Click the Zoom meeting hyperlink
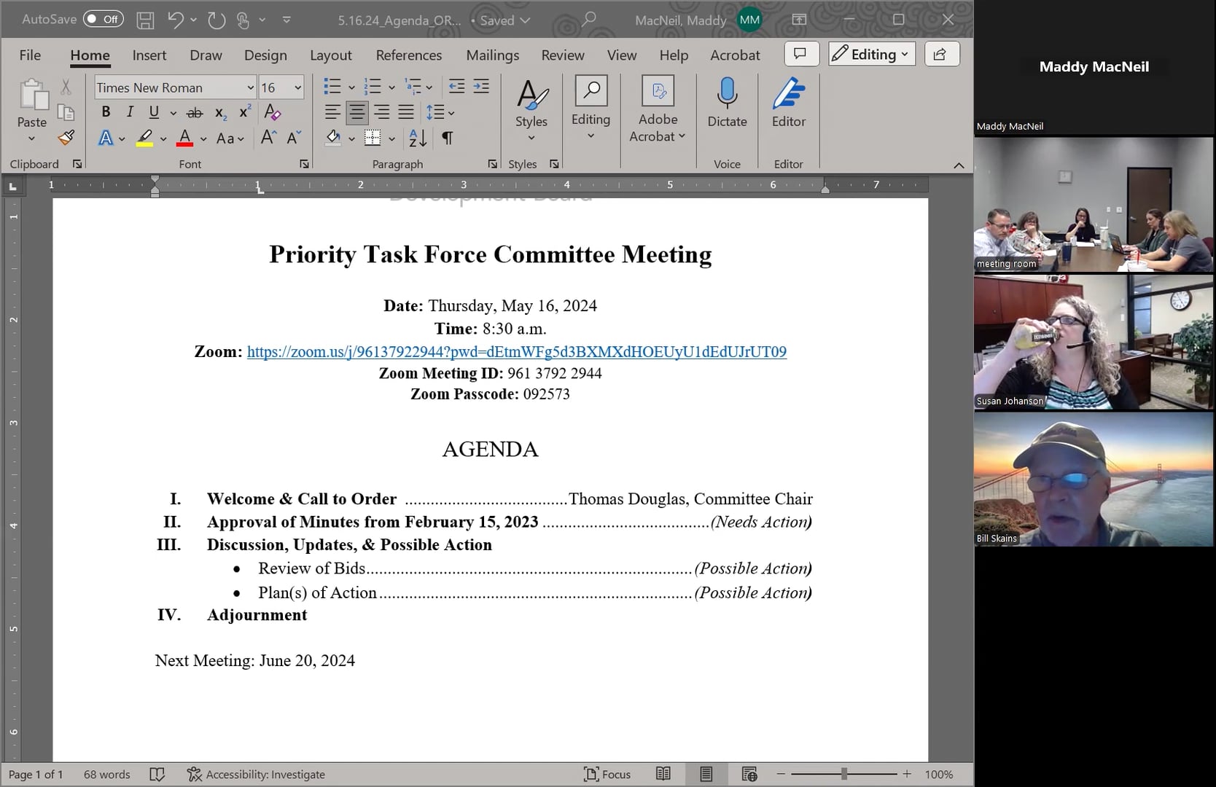Viewport: 1216px width, 787px height. click(x=517, y=352)
